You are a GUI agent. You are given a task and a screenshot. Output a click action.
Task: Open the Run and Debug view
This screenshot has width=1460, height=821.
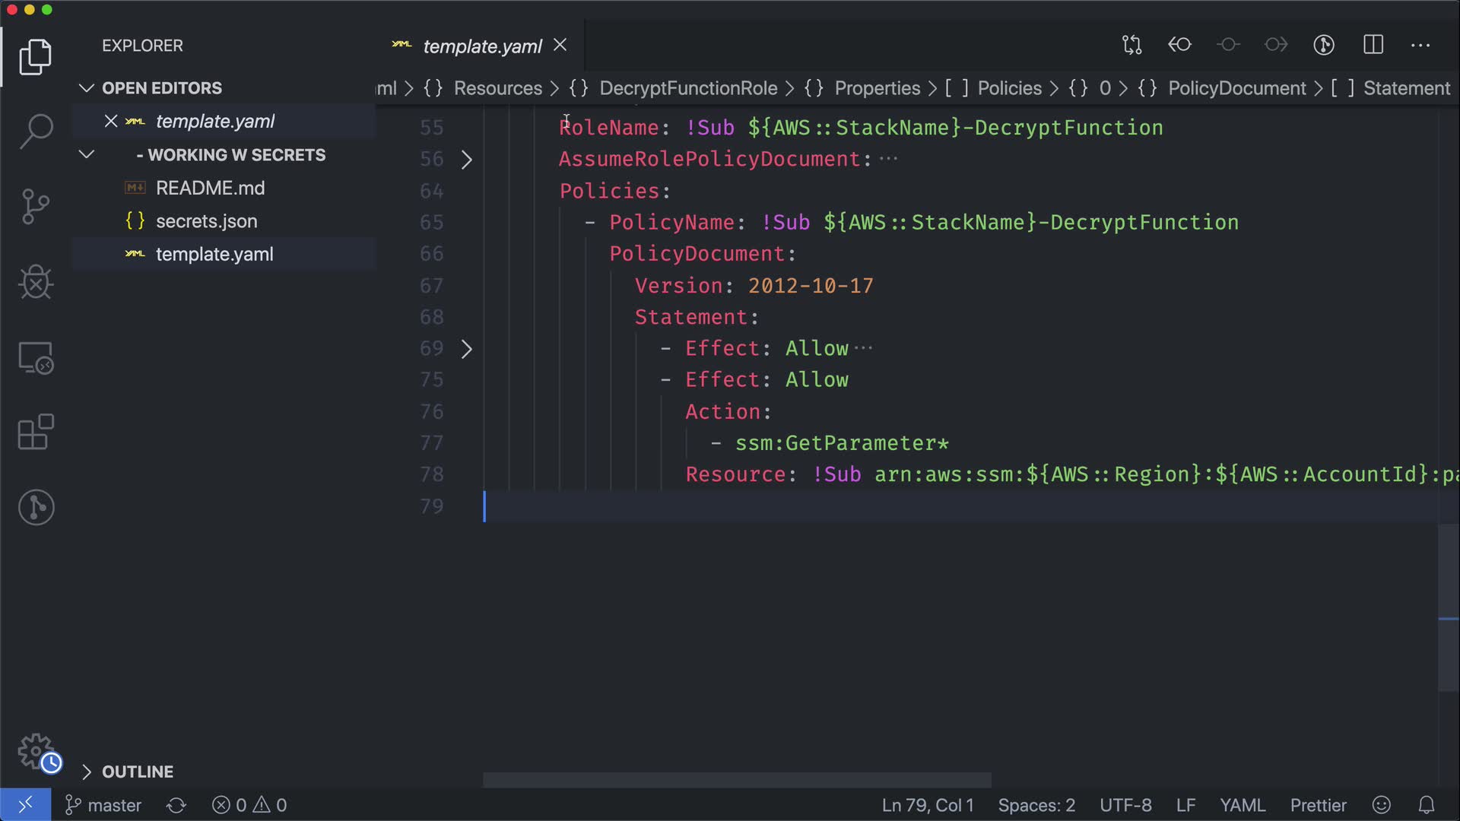coord(36,282)
